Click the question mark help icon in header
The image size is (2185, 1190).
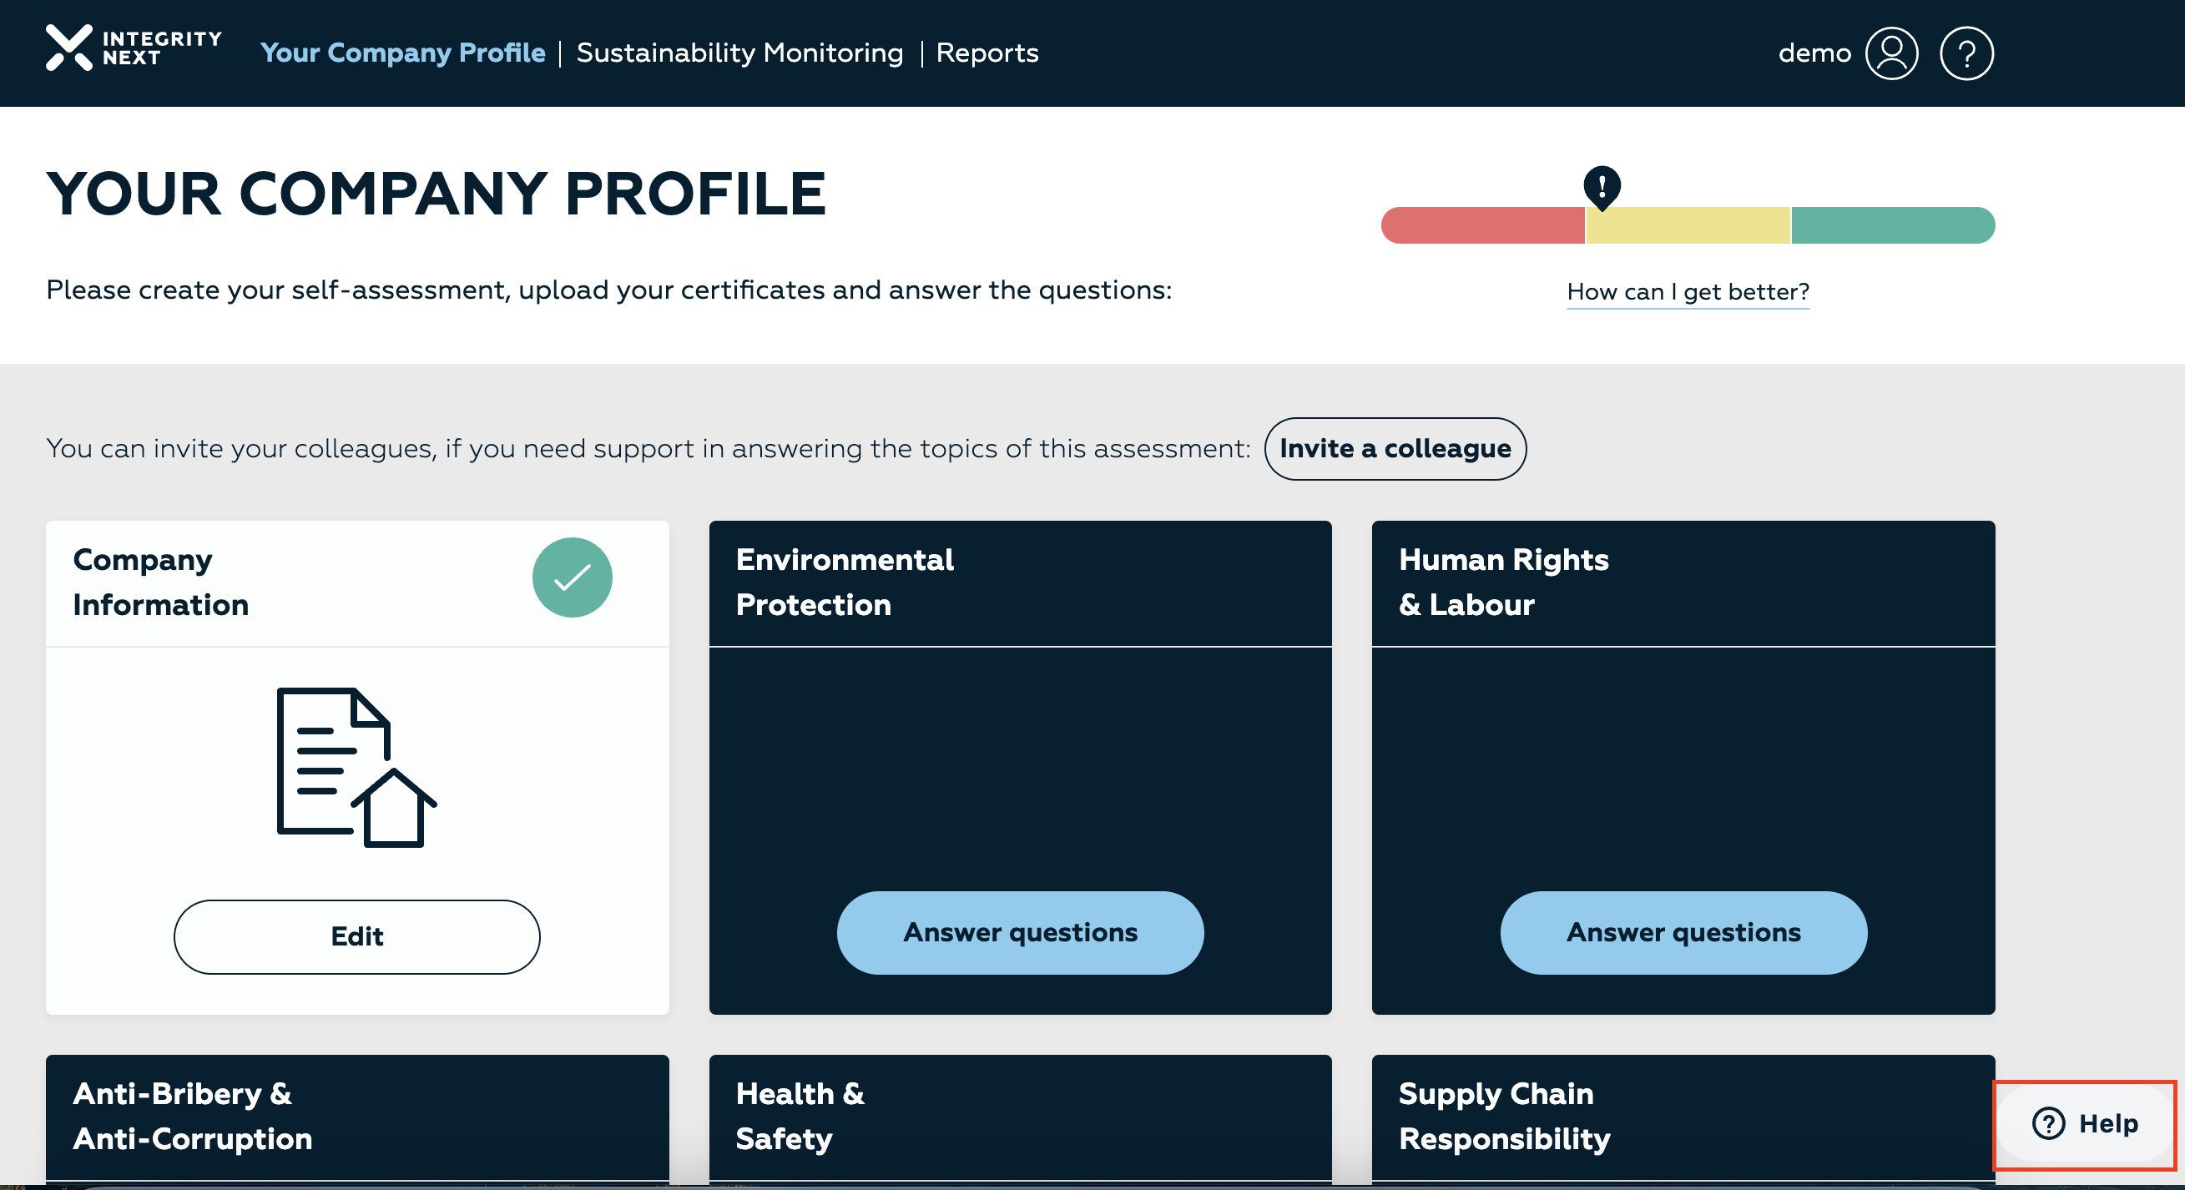pos(1965,53)
